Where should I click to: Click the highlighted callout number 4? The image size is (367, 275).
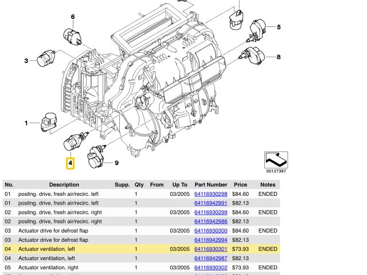pyautogui.click(x=70, y=163)
